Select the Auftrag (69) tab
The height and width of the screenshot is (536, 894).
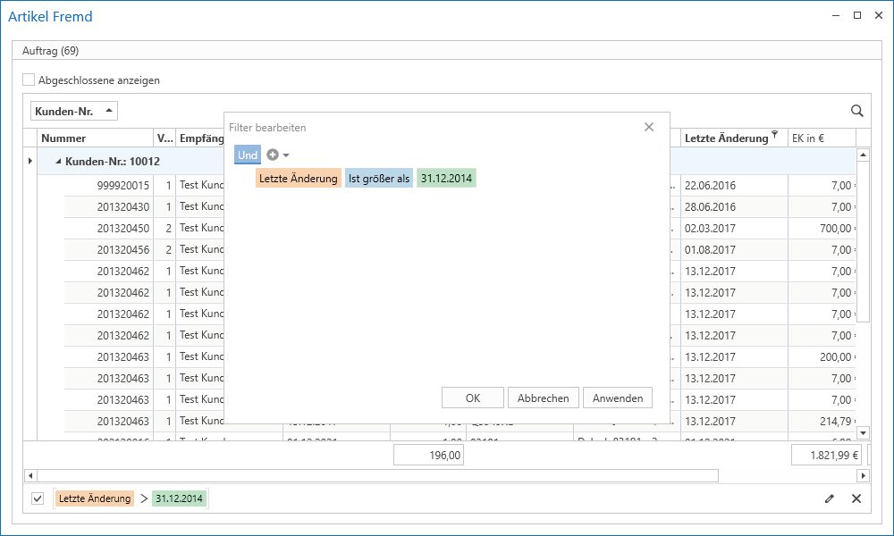pyautogui.click(x=51, y=51)
